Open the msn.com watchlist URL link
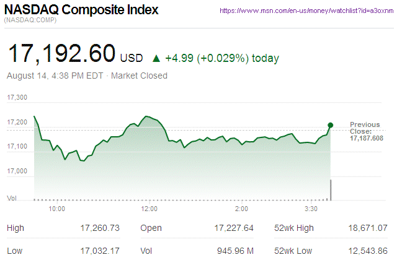 tap(307, 11)
